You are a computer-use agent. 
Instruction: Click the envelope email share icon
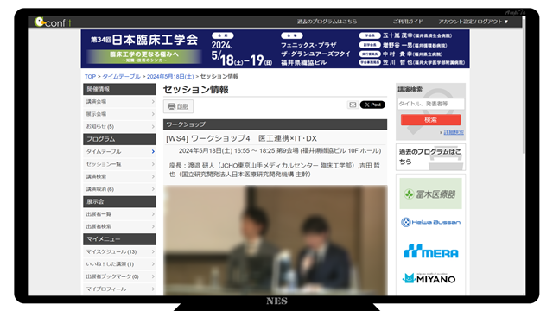click(353, 105)
